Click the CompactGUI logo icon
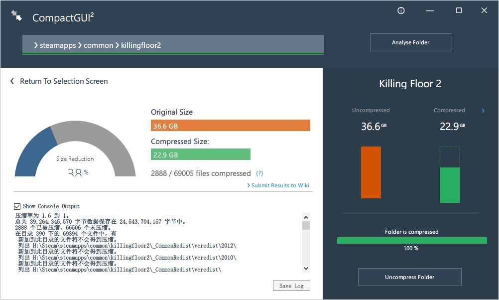Screen dimensions: 499x300 [x=16, y=15]
